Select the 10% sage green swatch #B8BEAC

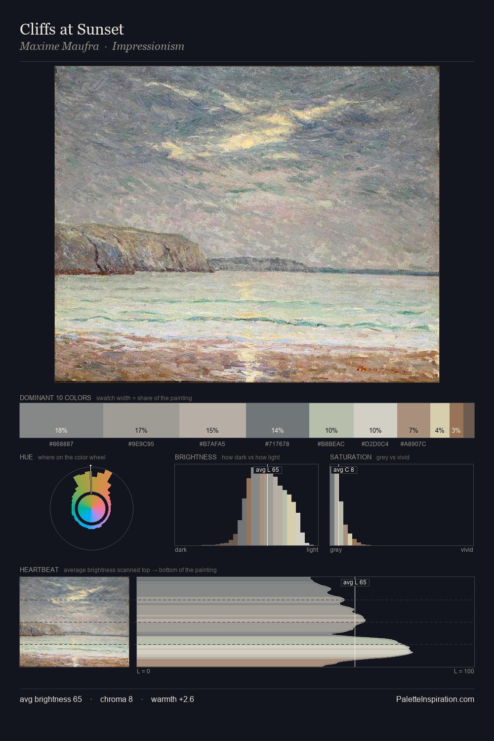(x=331, y=420)
